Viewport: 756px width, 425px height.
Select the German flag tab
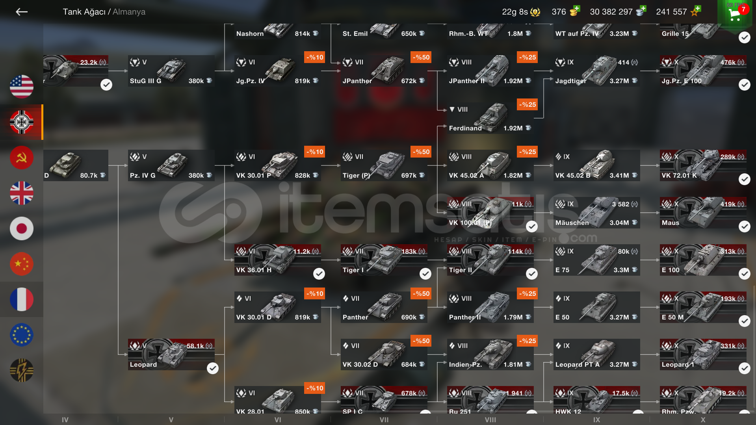[22, 122]
